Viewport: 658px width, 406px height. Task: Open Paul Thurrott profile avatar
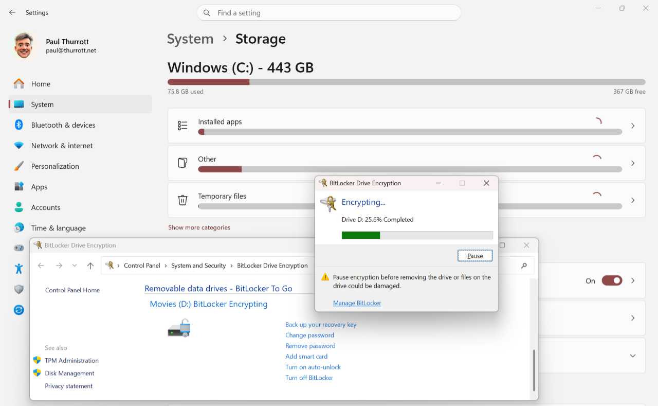24,46
